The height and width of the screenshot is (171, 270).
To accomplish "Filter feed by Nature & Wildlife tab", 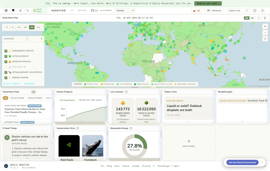I will (x=35, y=98).
